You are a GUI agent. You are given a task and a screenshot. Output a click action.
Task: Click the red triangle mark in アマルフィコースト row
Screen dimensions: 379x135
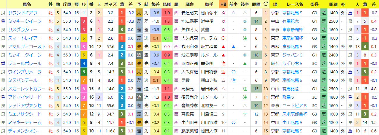(223, 46)
